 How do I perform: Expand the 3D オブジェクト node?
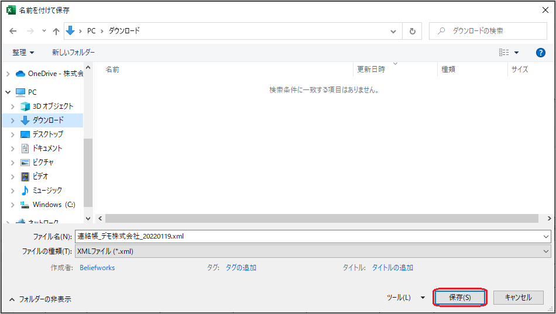pos(13,106)
